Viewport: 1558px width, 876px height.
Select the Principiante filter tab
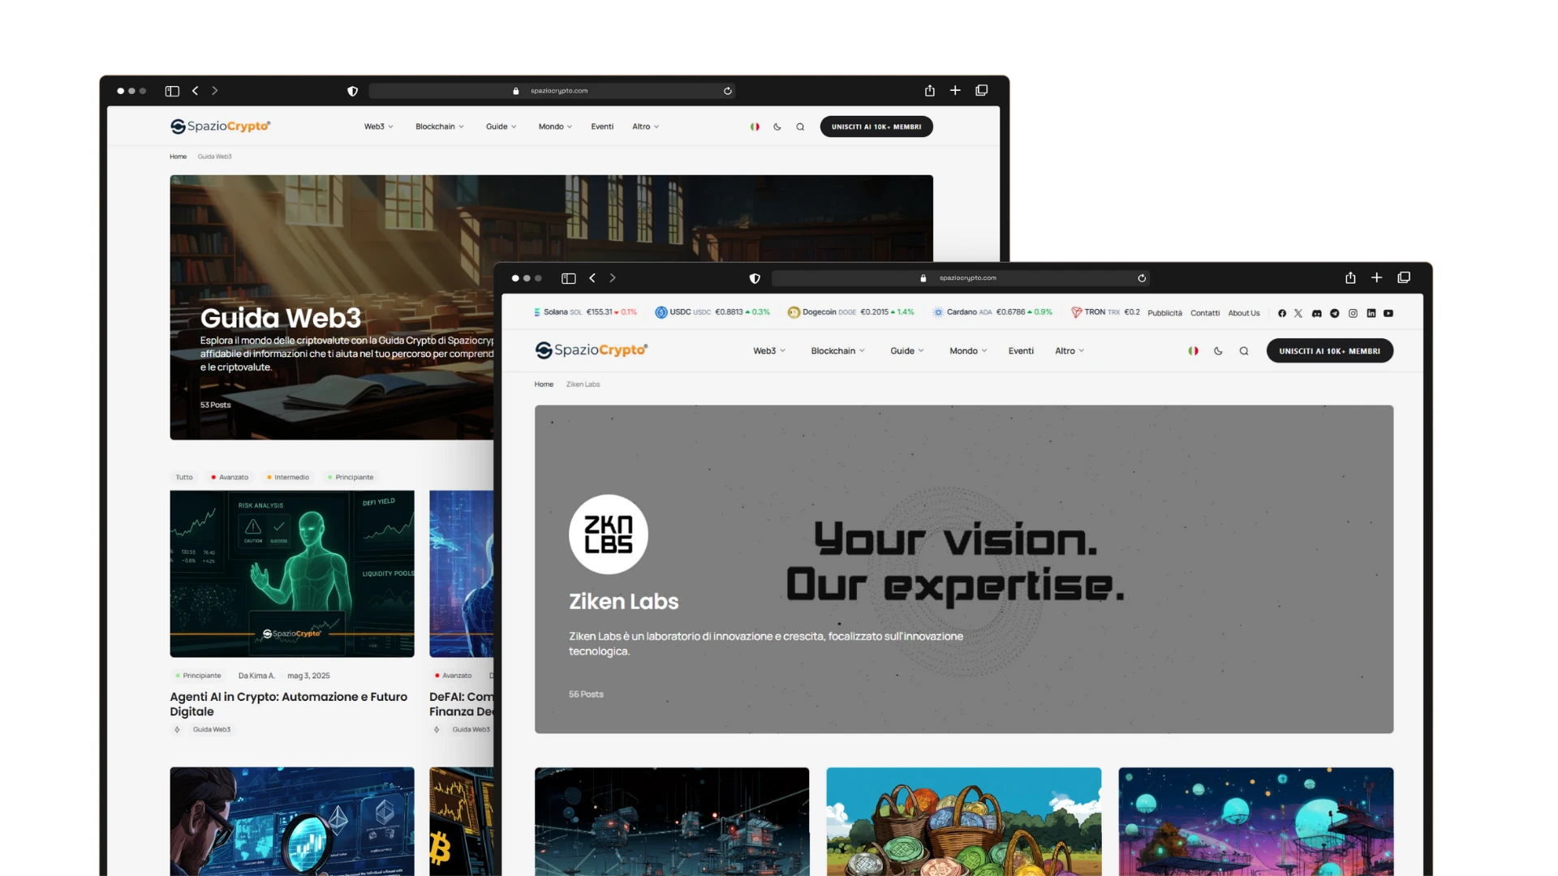[351, 477]
